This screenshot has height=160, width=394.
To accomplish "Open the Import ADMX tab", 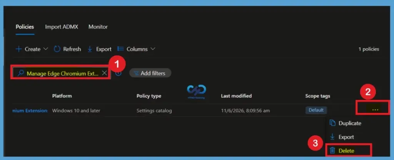I will coord(62,27).
